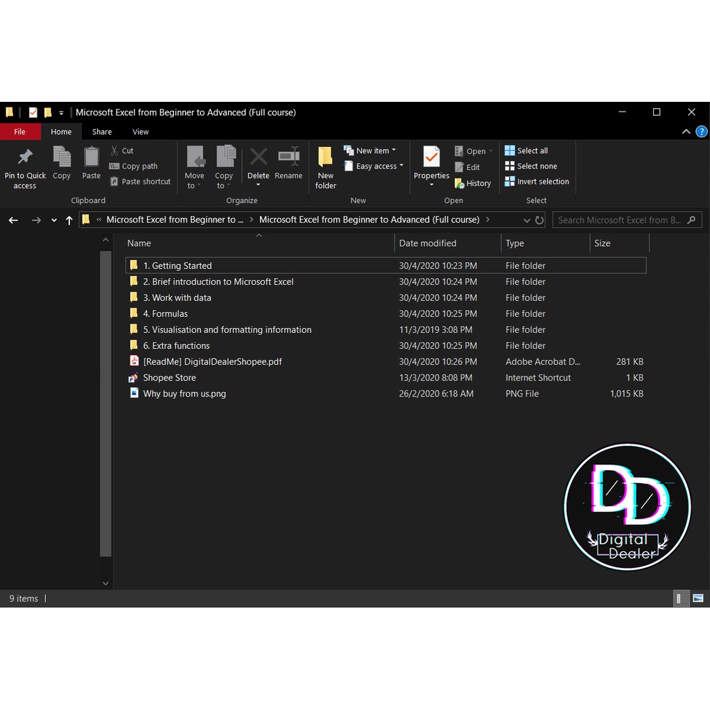Viewport: 710px width, 710px height.
Task: Open address bar history dropdown
Action: [527, 220]
